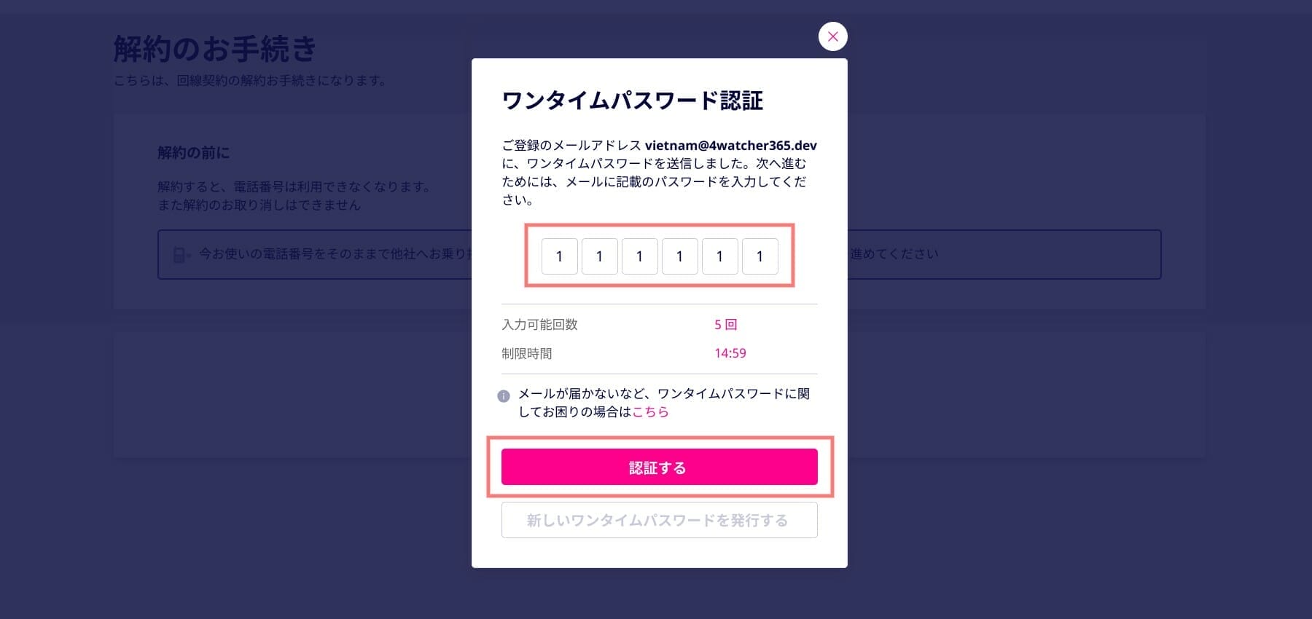Click the vietnam@4watcher365.dev email address text
1312x619 pixels.
coord(730,145)
